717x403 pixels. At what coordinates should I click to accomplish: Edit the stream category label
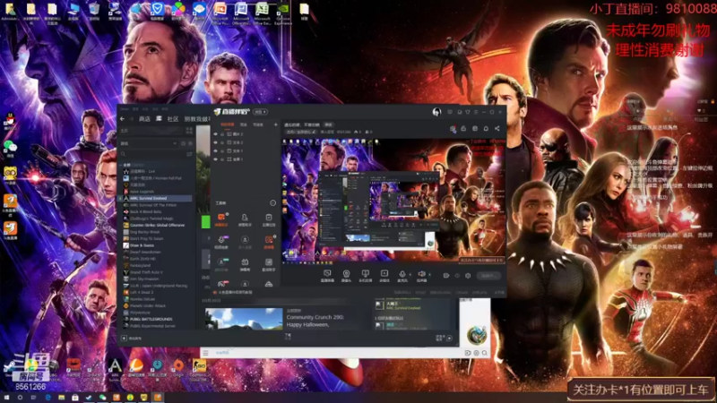[x=301, y=132]
